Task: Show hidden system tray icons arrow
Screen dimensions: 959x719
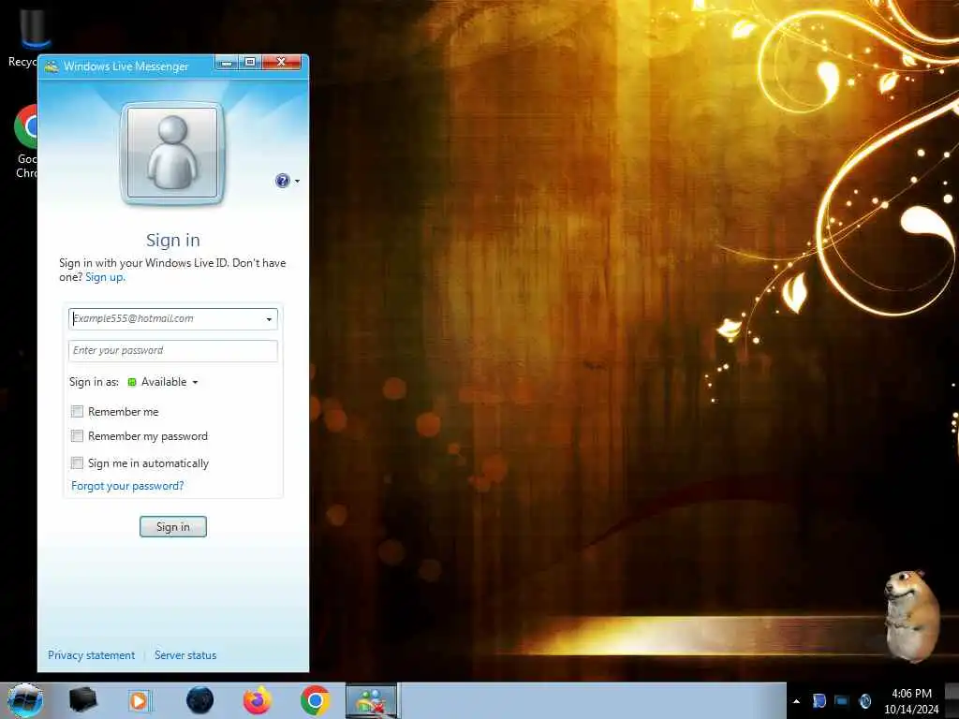Action: (796, 701)
